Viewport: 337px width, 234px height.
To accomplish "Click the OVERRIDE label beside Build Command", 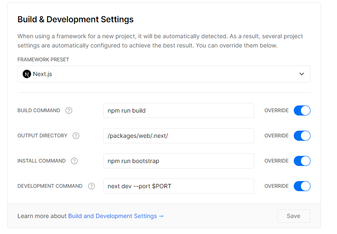I will coord(277,110).
